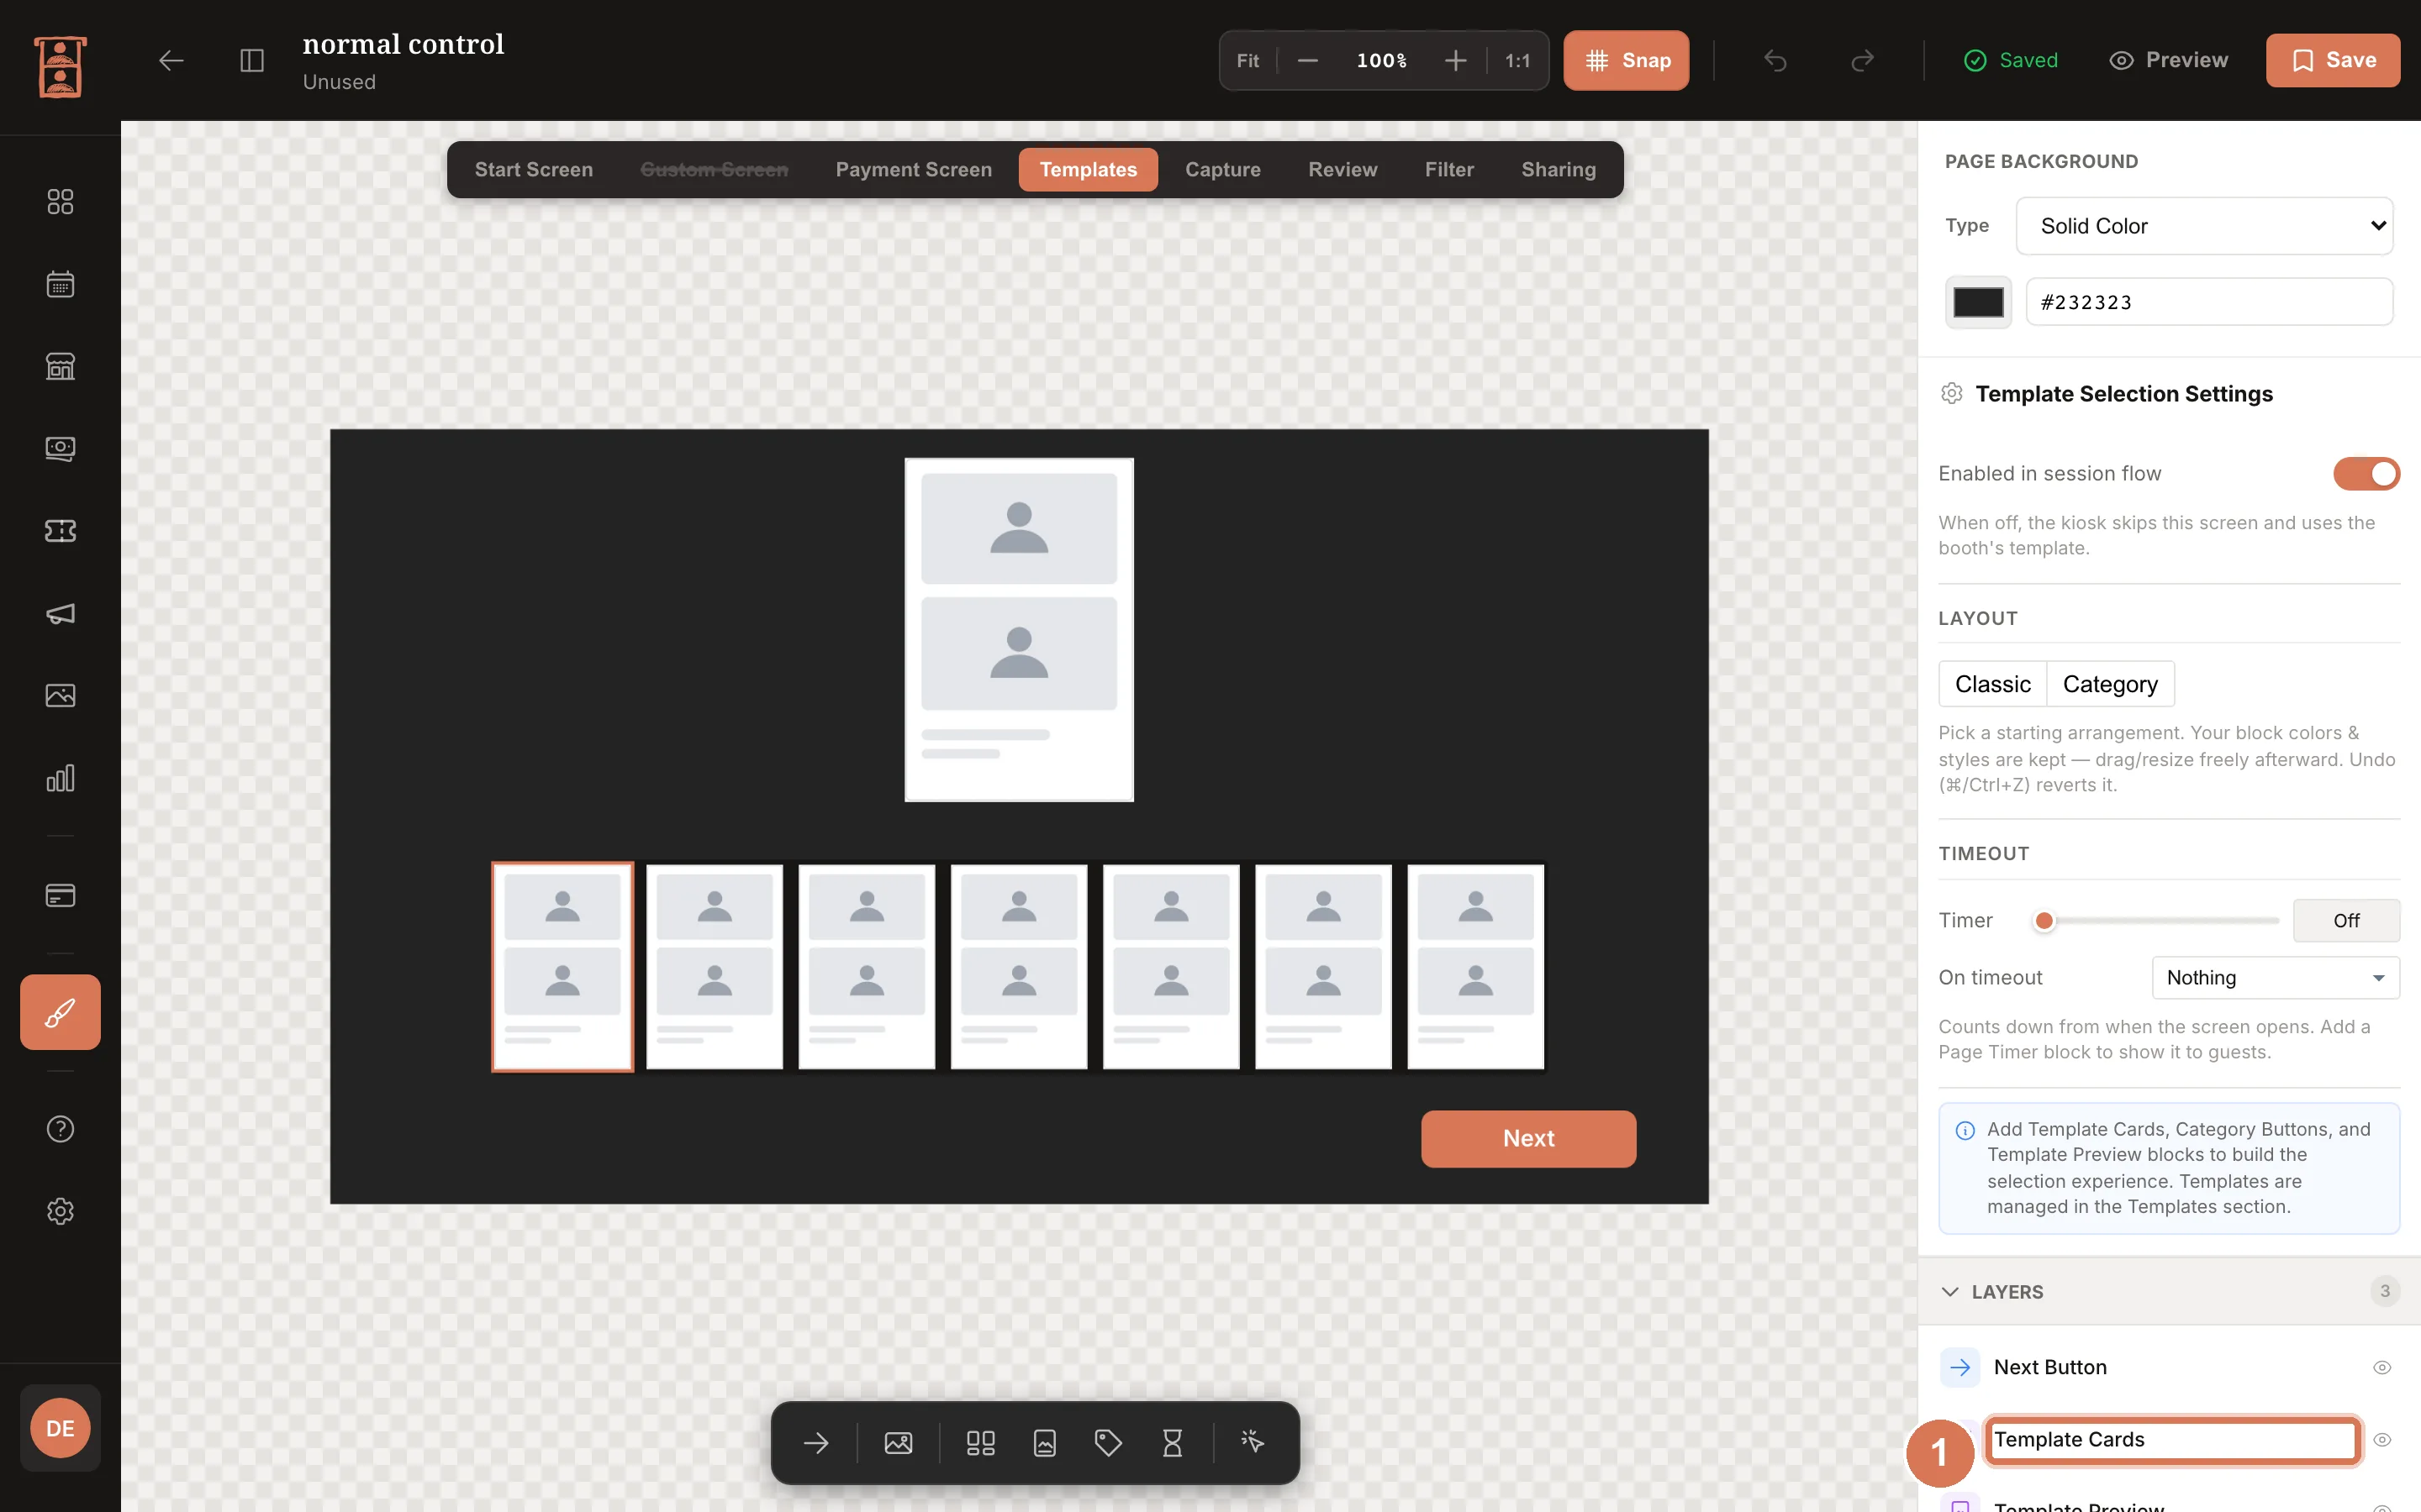Click the orange Save button

(2333, 60)
